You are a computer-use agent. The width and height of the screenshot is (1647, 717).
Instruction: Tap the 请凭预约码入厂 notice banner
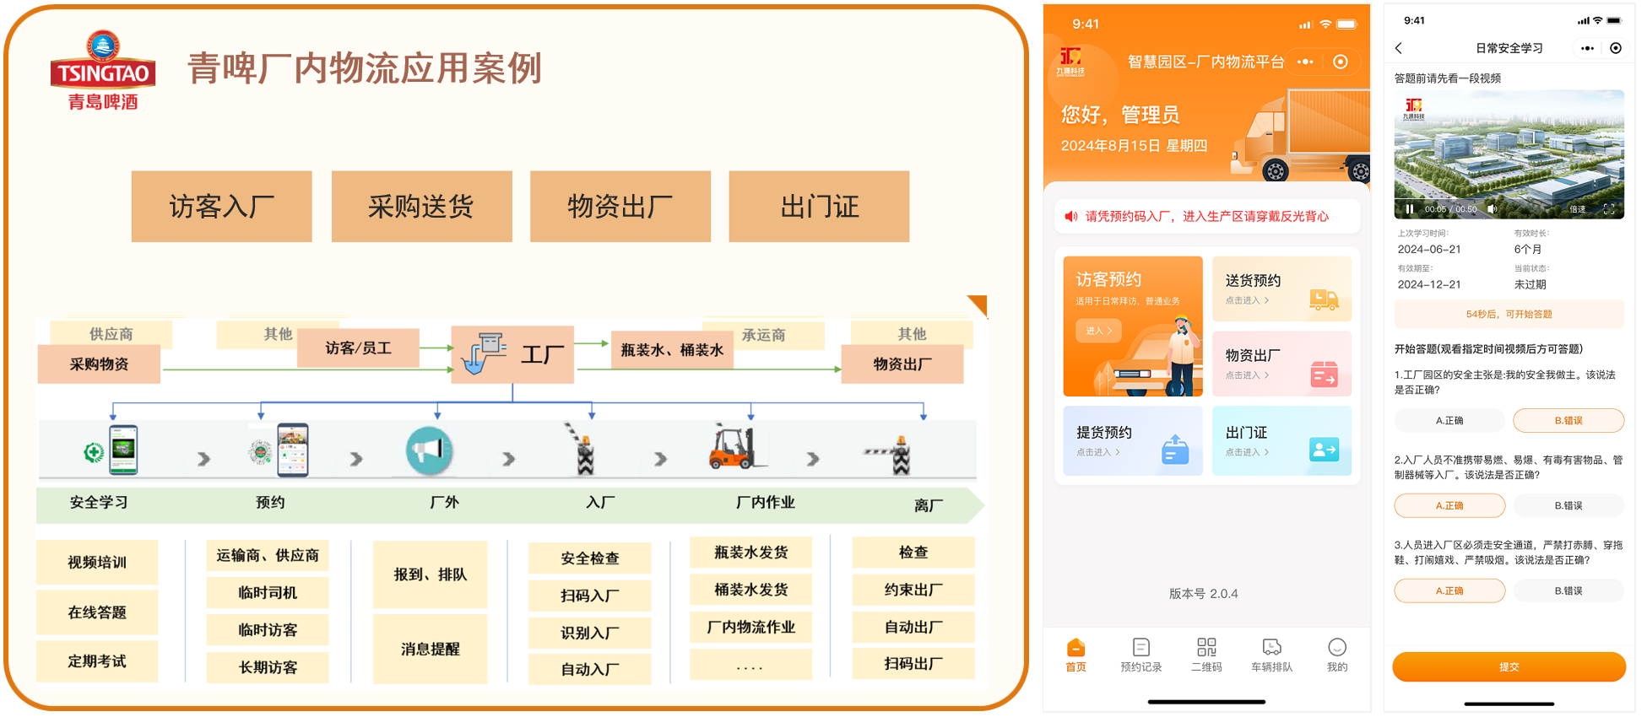coord(1207,217)
